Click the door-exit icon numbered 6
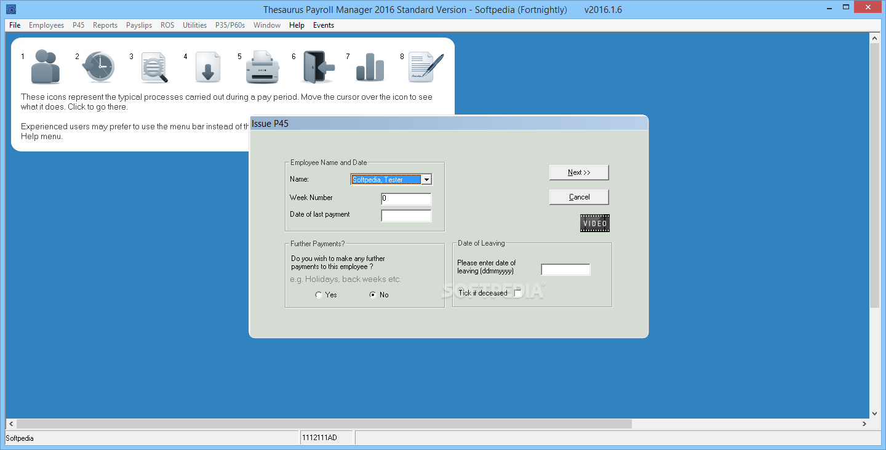 pyautogui.click(x=318, y=66)
